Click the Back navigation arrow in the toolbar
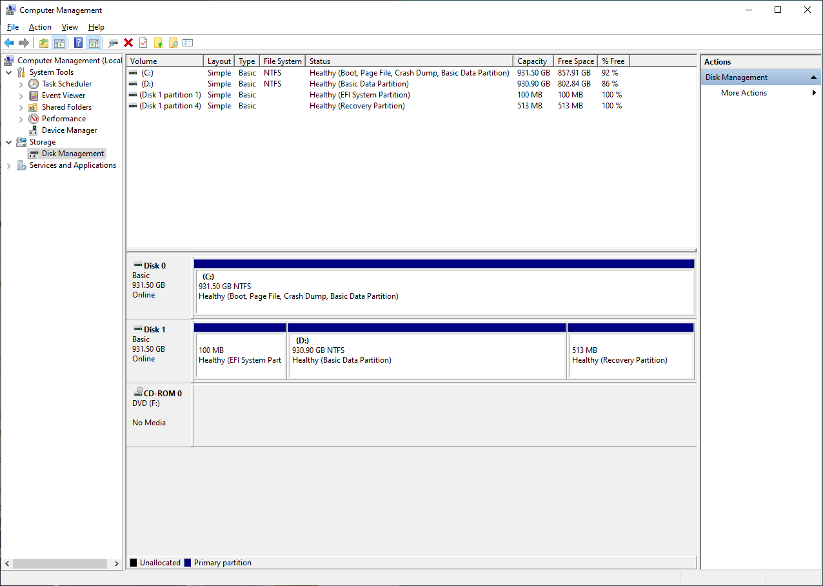 (9, 43)
